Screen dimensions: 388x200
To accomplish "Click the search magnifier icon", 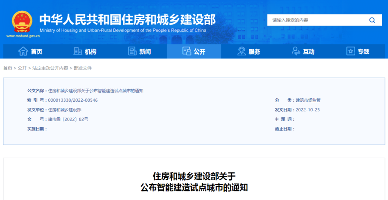I will pyautogui.click(x=372, y=20).
